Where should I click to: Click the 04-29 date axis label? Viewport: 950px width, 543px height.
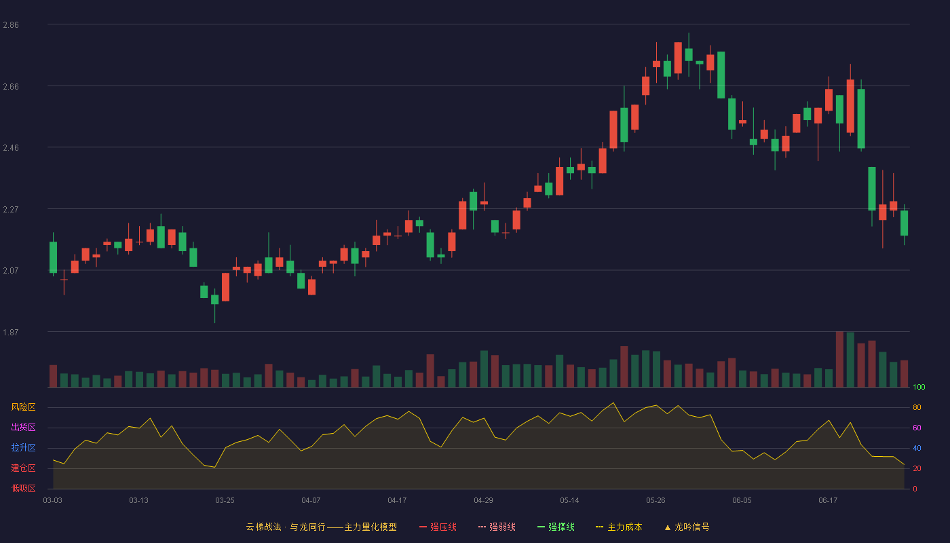coord(483,500)
